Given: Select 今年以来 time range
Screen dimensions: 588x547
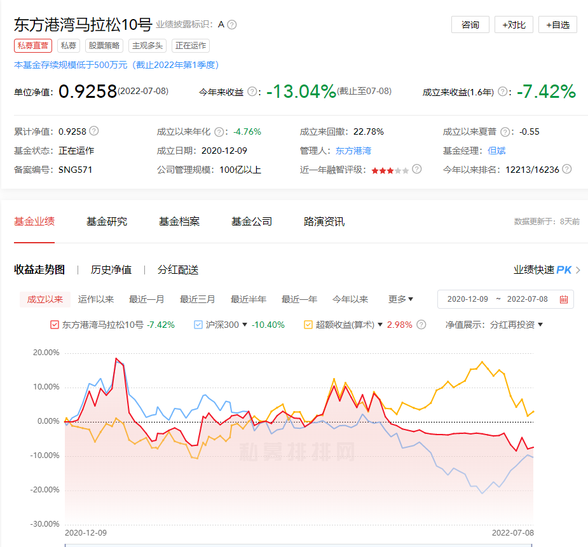Looking at the screenshot, I should [x=350, y=299].
